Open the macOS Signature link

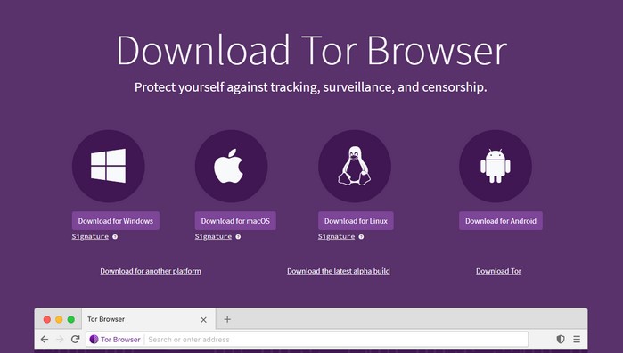click(213, 236)
